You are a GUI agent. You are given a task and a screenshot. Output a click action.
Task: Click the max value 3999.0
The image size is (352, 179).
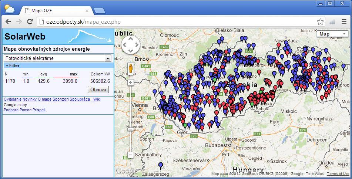tap(70, 81)
